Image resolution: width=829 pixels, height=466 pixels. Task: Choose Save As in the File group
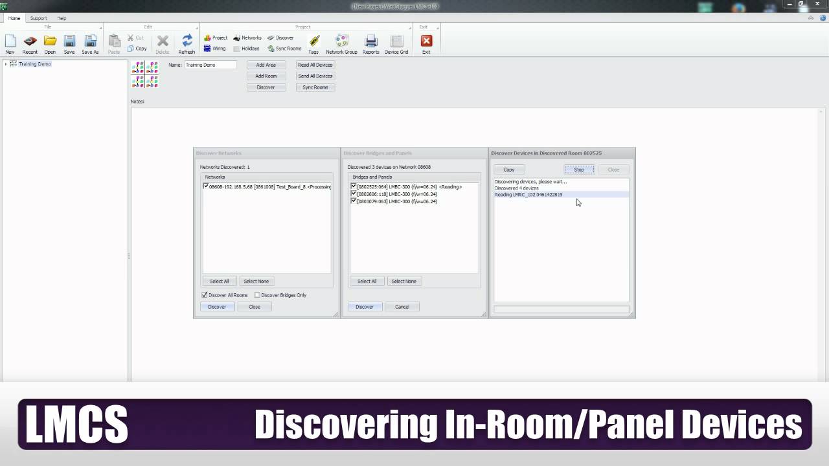90,44
